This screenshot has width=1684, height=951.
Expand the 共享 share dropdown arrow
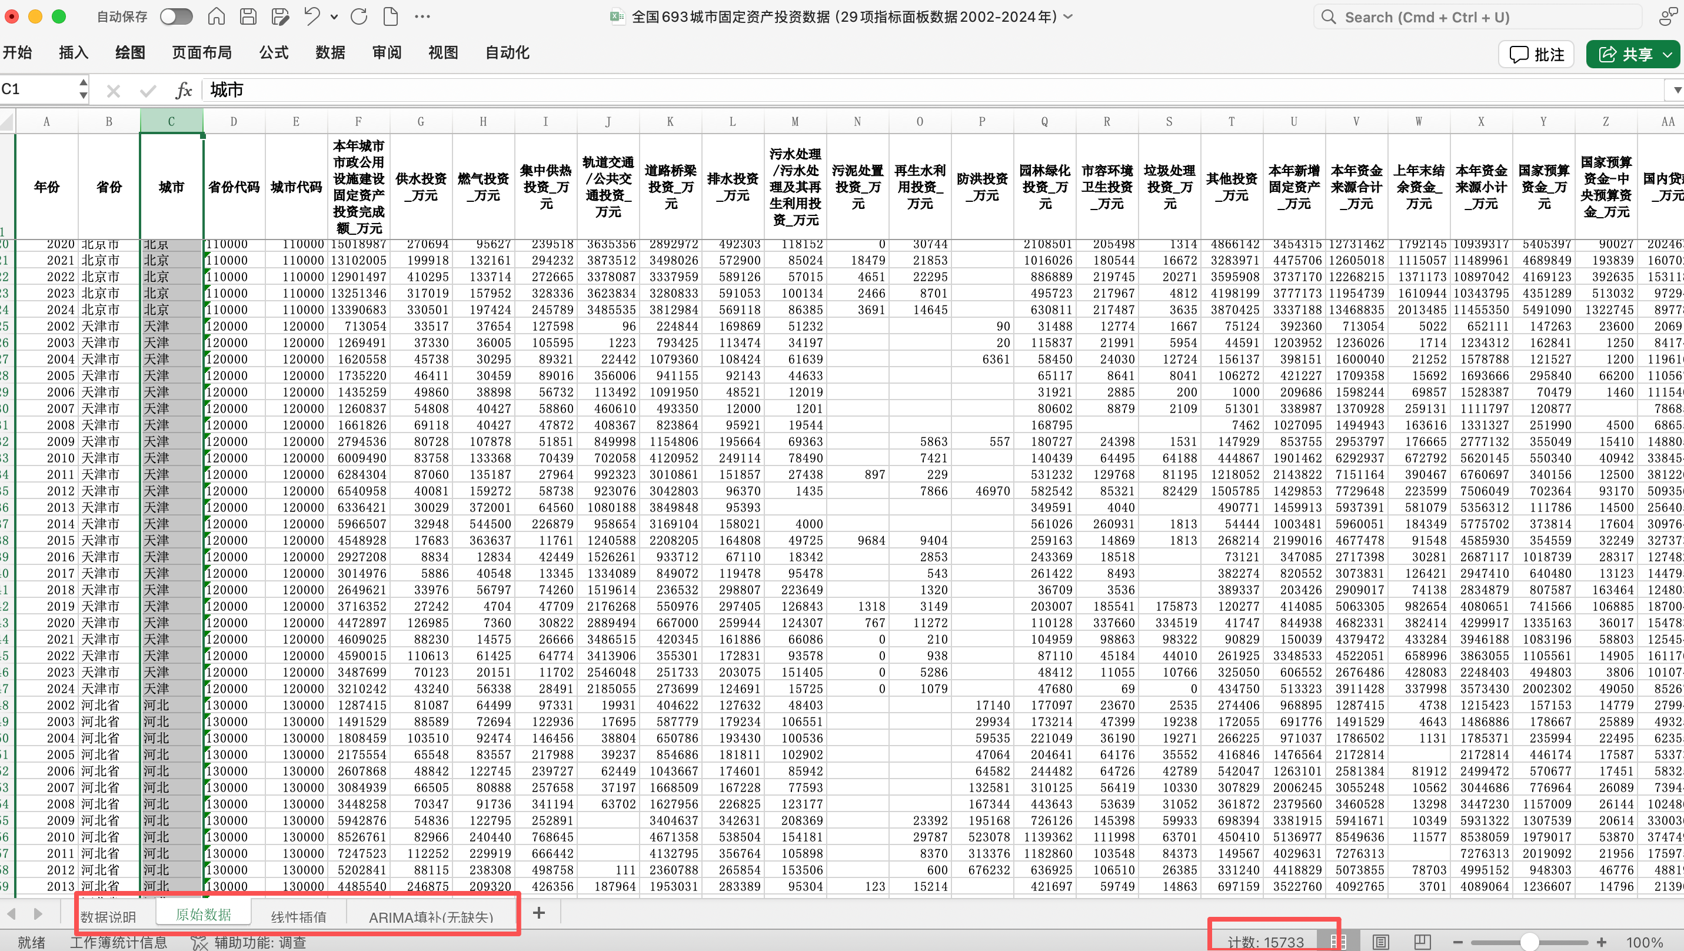1668,54
